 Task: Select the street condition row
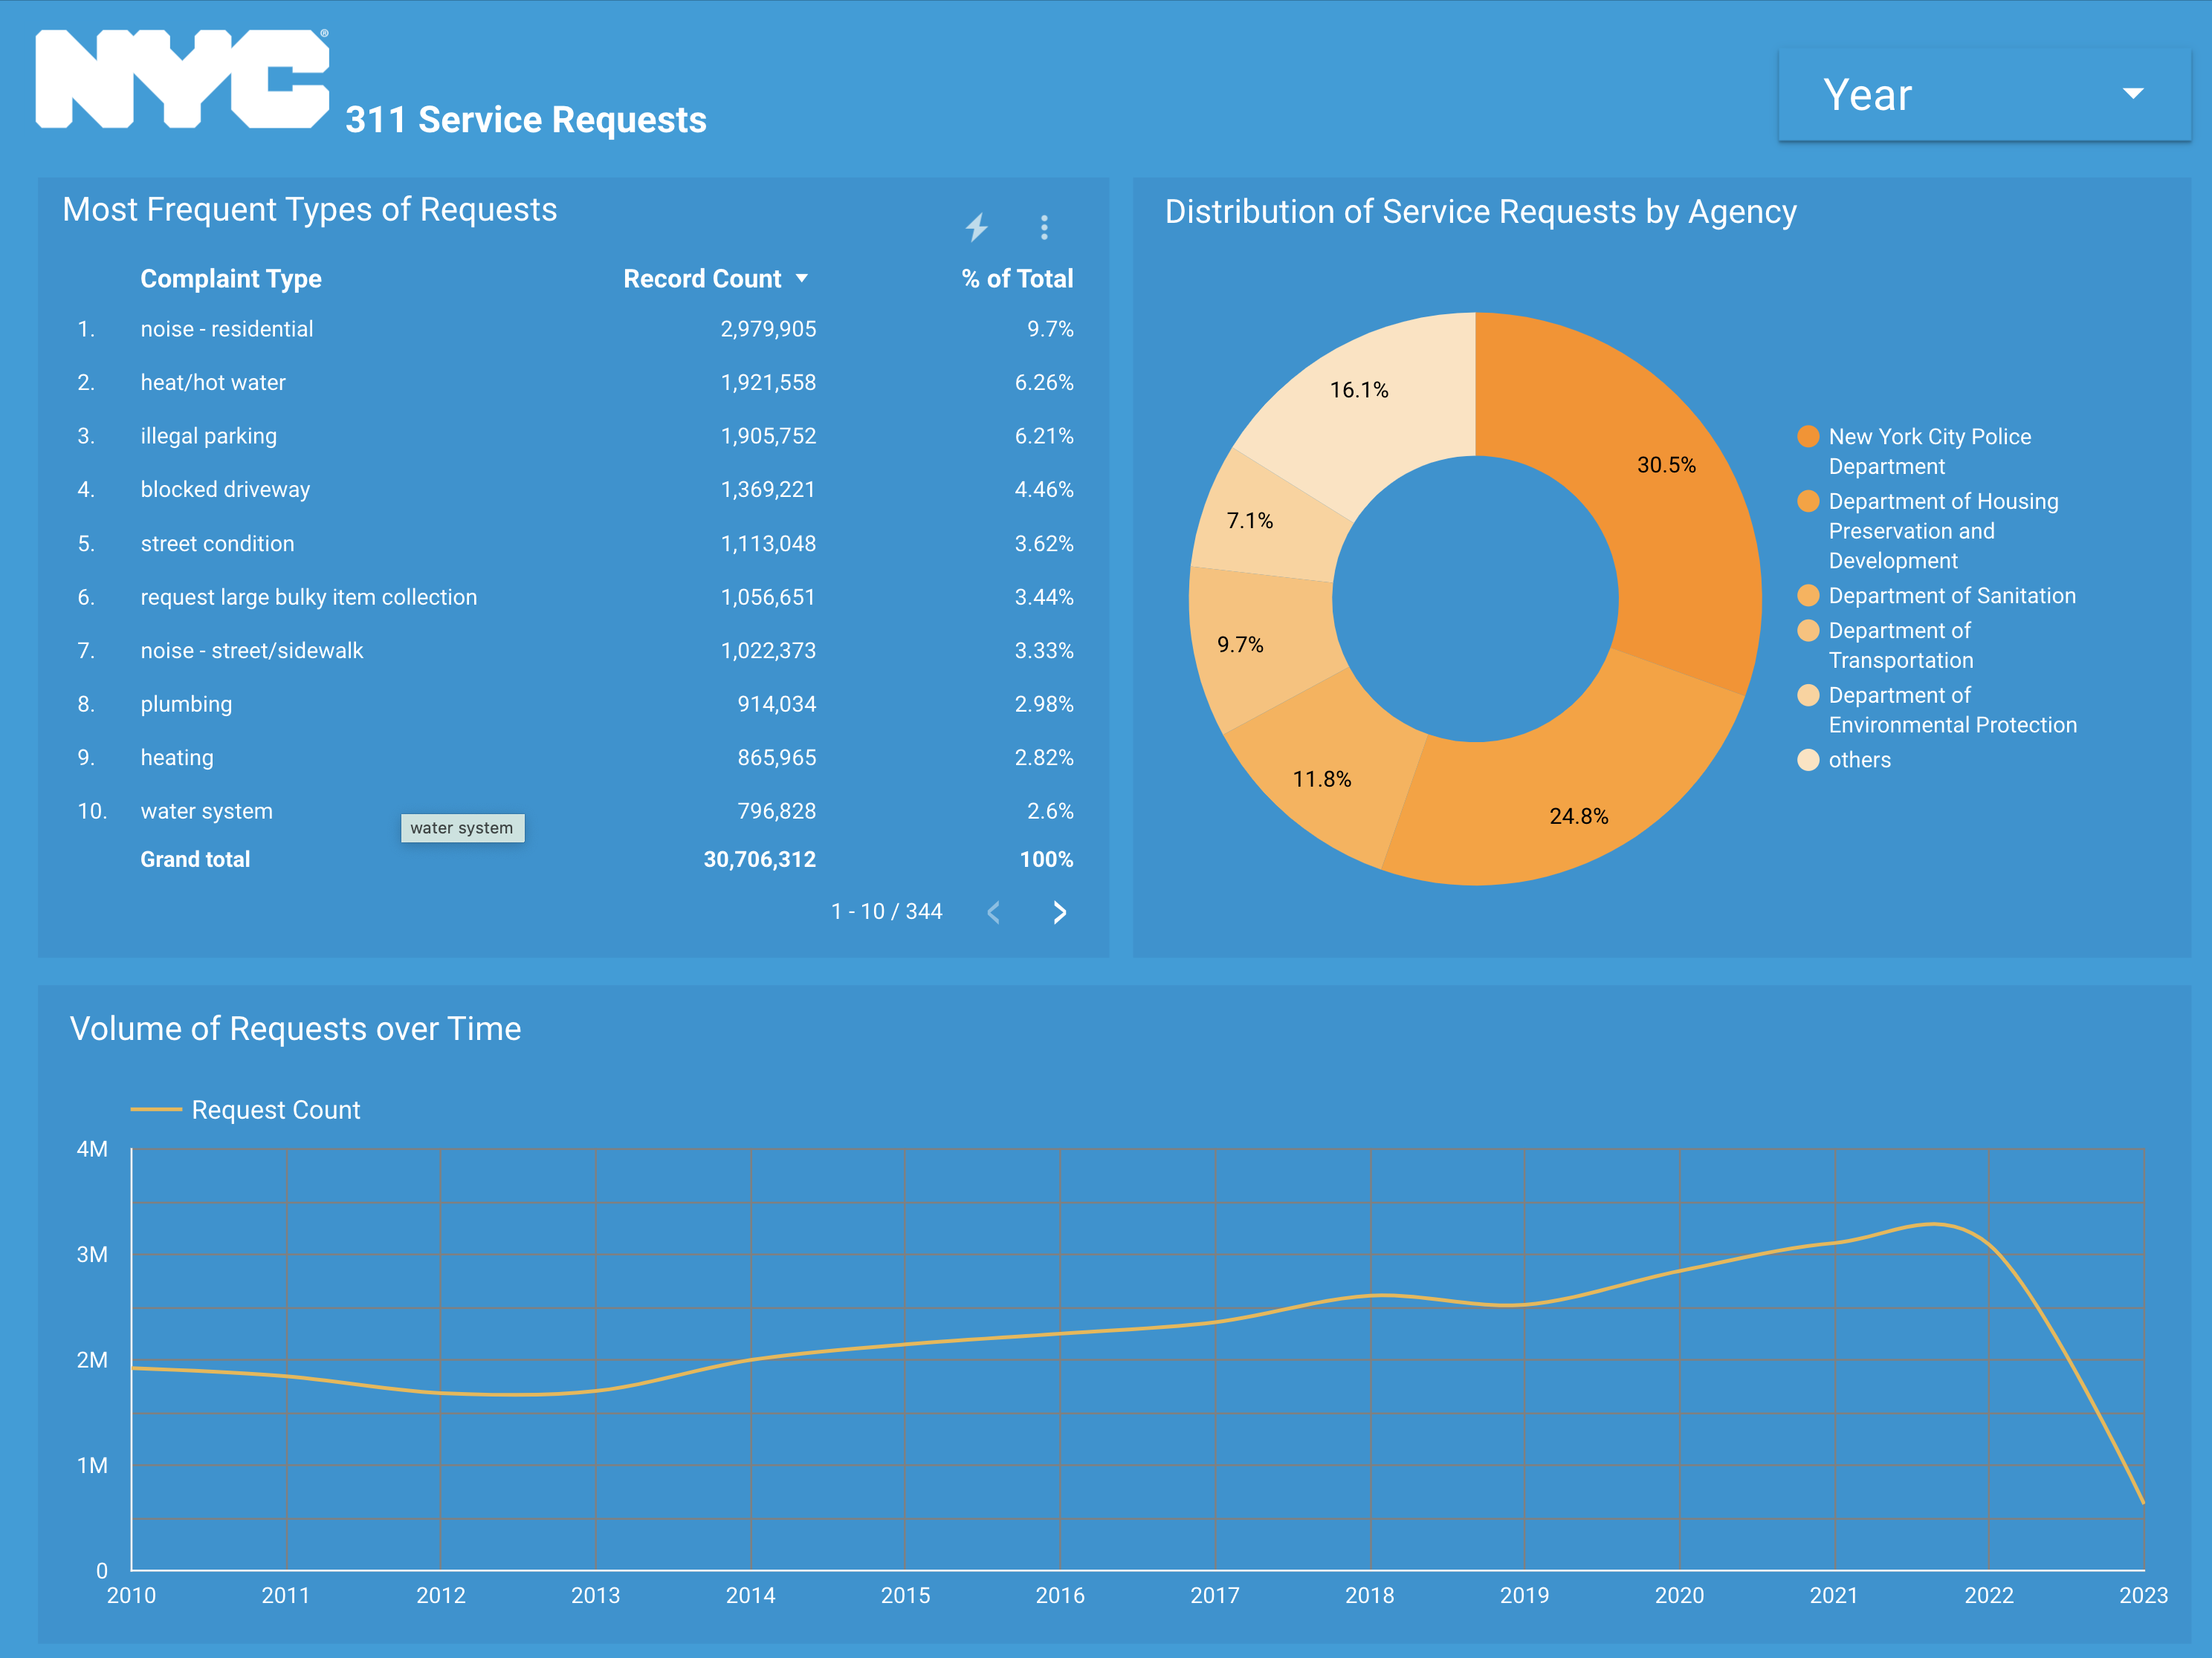coord(575,544)
